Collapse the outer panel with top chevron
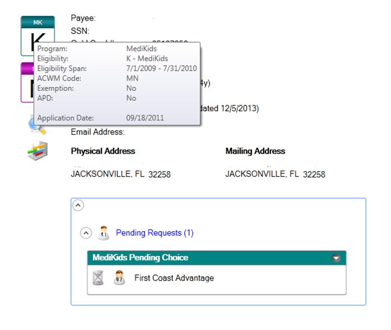Image resolution: width=391 pixels, height=330 pixels. [x=79, y=205]
